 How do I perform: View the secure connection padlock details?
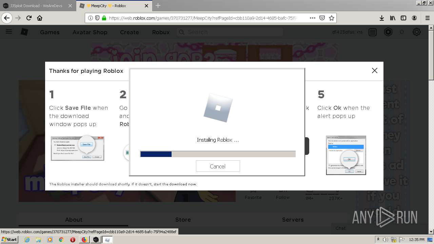pos(104,18)
